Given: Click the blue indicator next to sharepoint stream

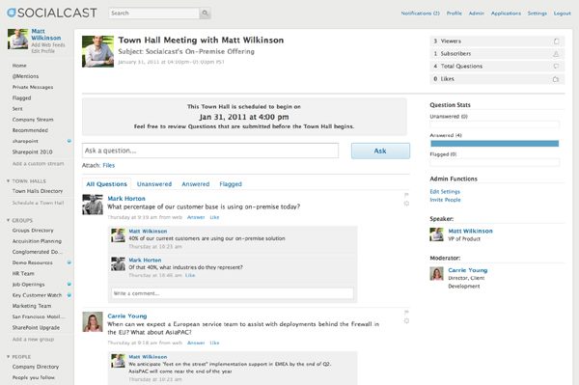Looking at the screenshot, I should click(x=69, y=141).
